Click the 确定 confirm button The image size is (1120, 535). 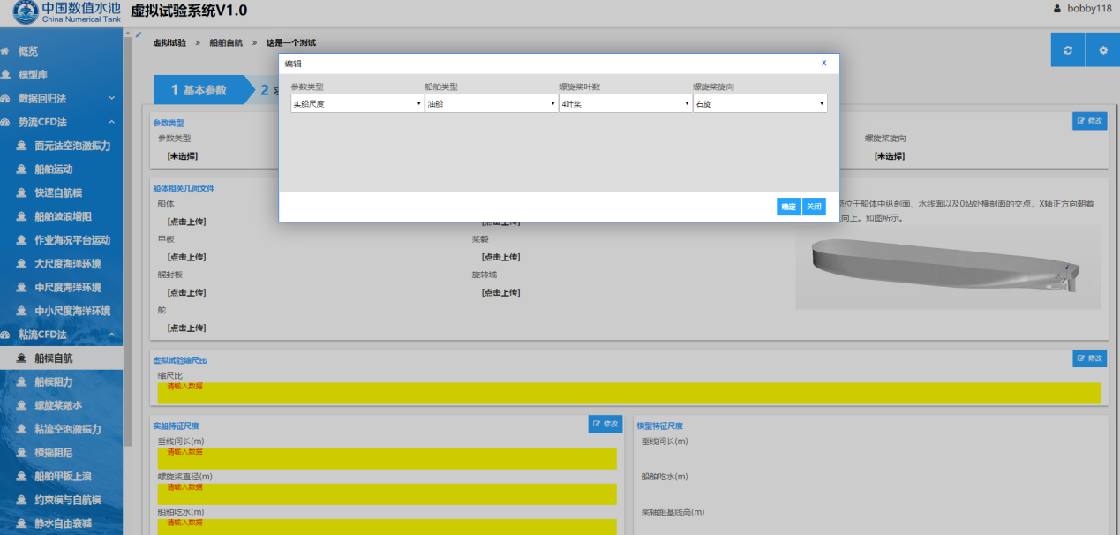coord(787,207)
